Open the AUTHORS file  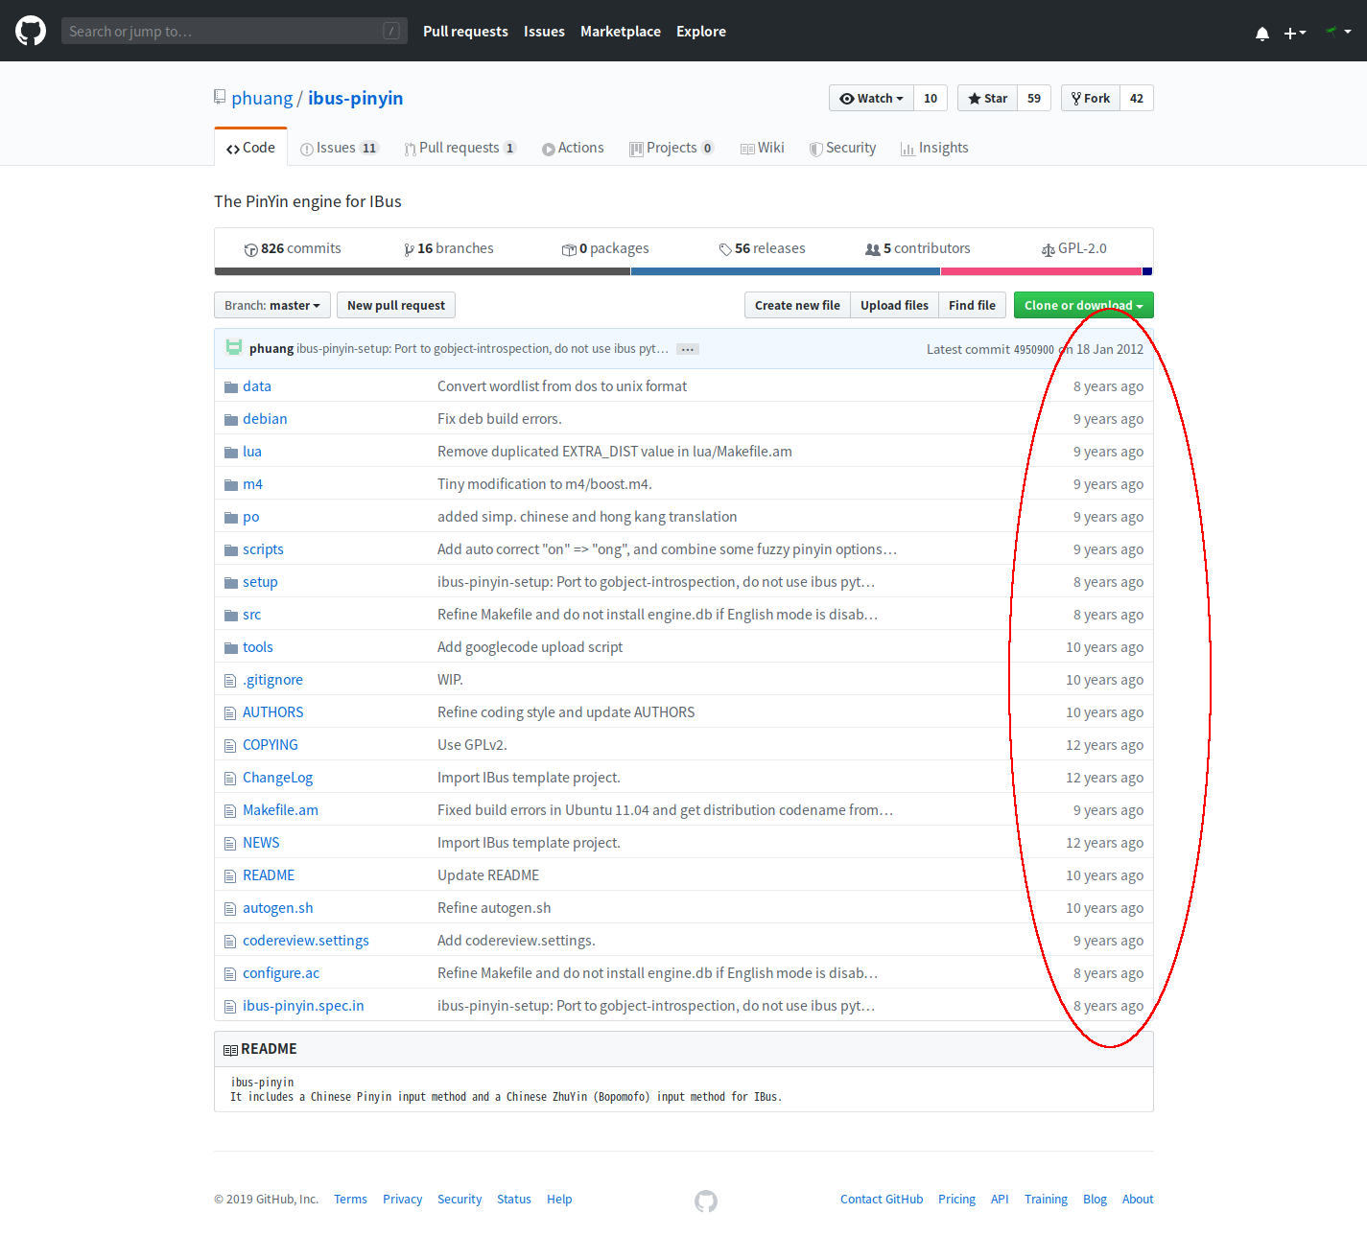[x=273, y=712]
